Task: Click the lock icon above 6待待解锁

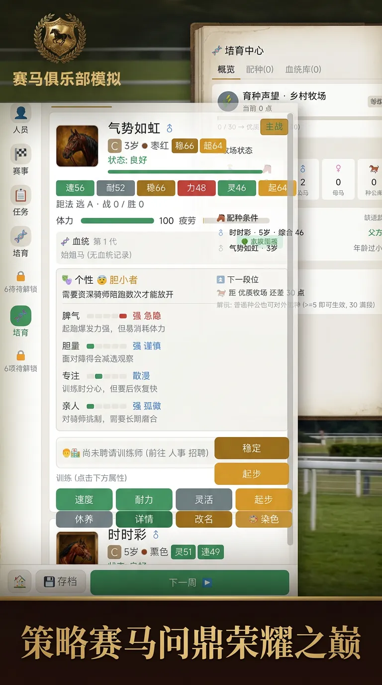Action: pyautogui.click(x=20, y=276)
